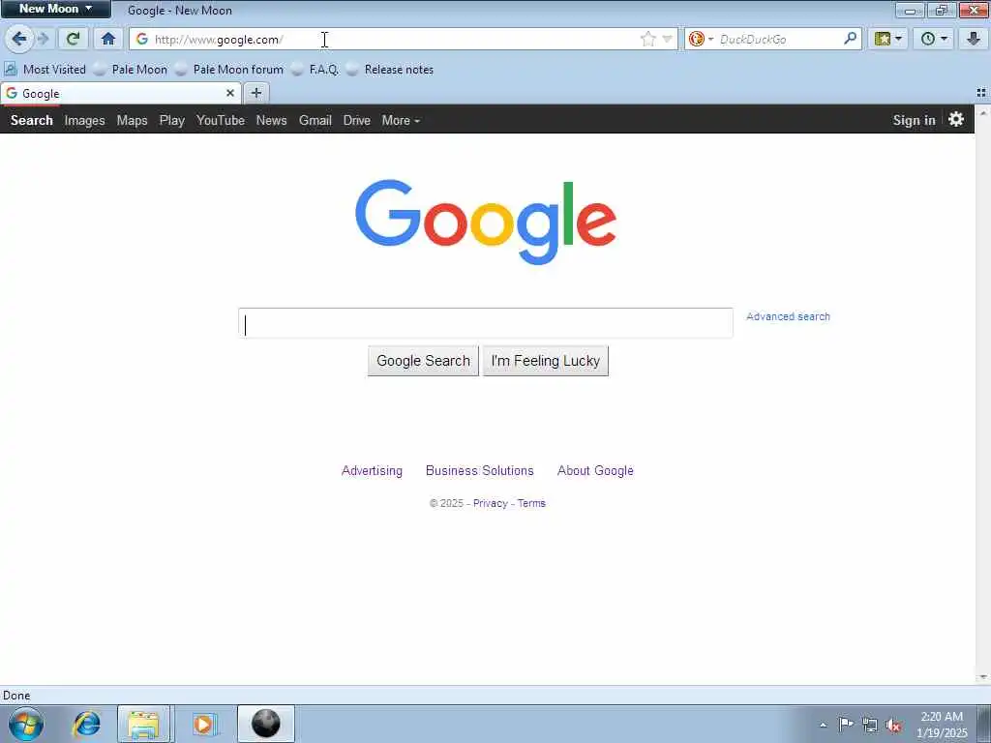991x743 pixels.
Task: Click the Google logo
Action: pos(486,222)
